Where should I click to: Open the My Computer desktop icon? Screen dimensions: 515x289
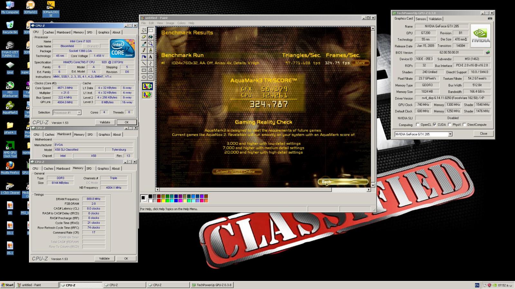point(10,7)
